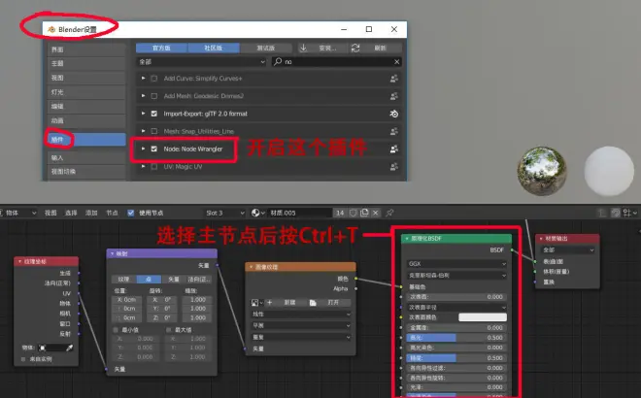Duplicate material with new-copy icon
The height and width of the screenshot is (398, 641).
click(x=364, y=213)
